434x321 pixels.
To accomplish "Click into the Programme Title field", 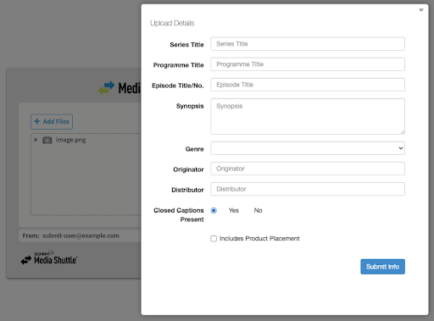I will click(308, 64).
